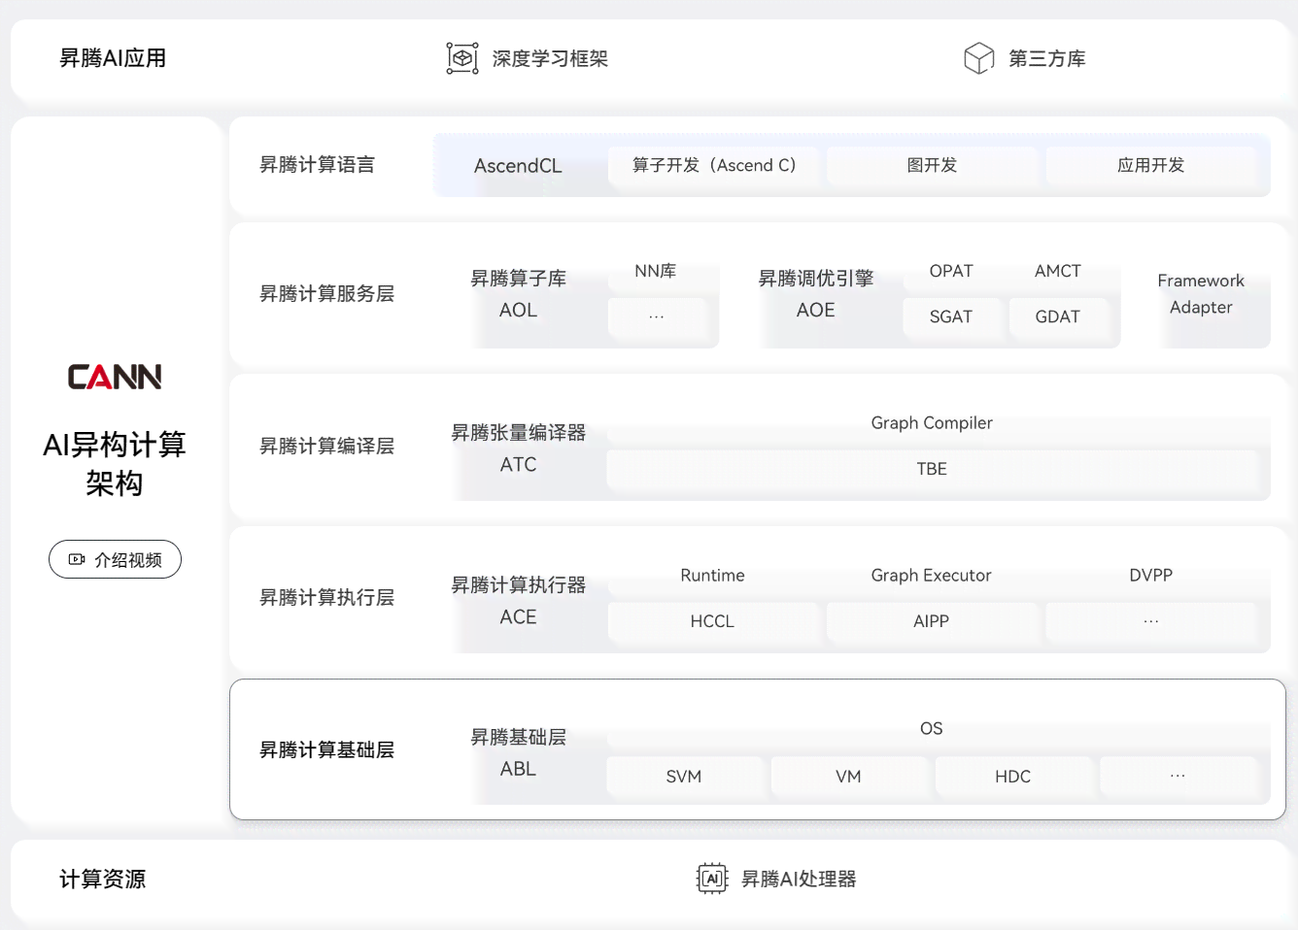The width and height of the screenshot is (1298, 930).
Task: Click the Runtime item
Action: (712, 576)
